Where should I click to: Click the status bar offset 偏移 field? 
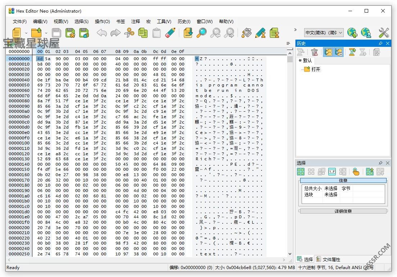(191, 268)
